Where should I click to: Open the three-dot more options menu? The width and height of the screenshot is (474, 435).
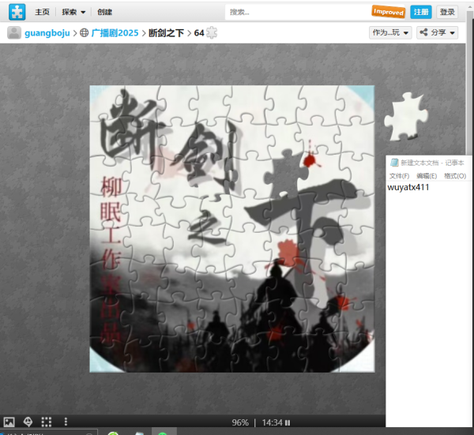pyautogui.click(x=66, y=422)
